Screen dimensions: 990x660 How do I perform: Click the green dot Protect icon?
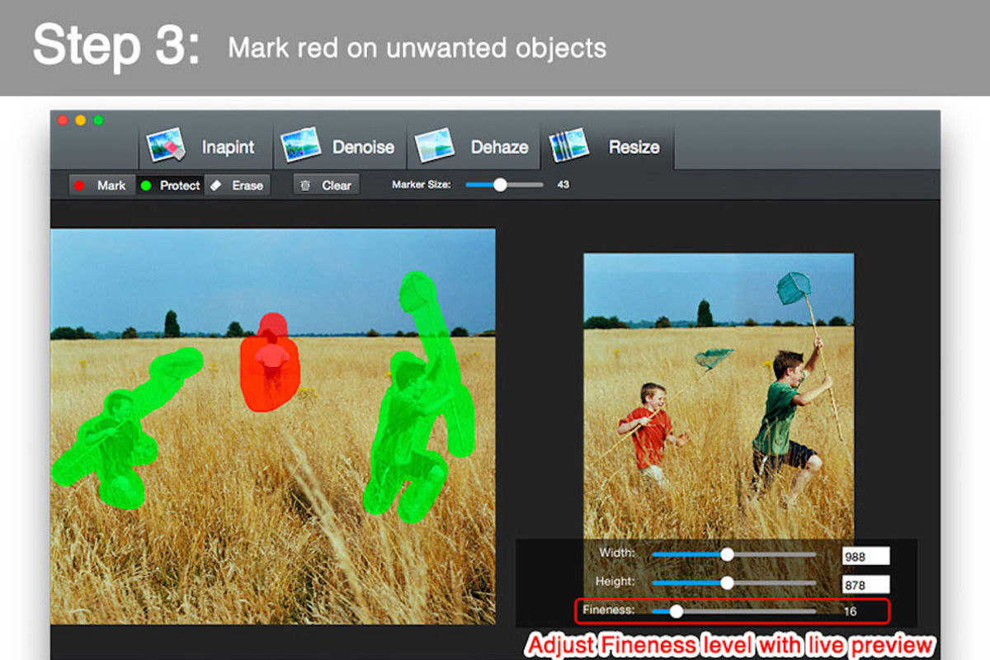pos(145,186)
